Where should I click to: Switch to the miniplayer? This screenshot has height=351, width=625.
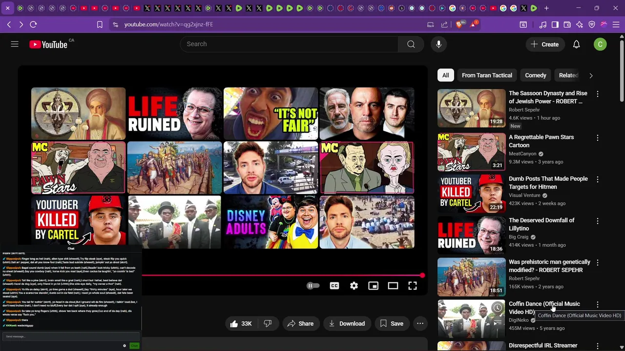374,286
